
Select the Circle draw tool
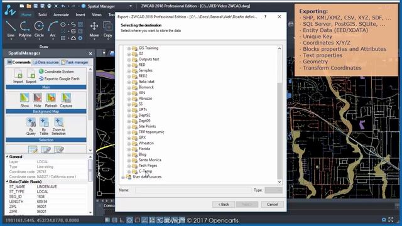(39, 29)
